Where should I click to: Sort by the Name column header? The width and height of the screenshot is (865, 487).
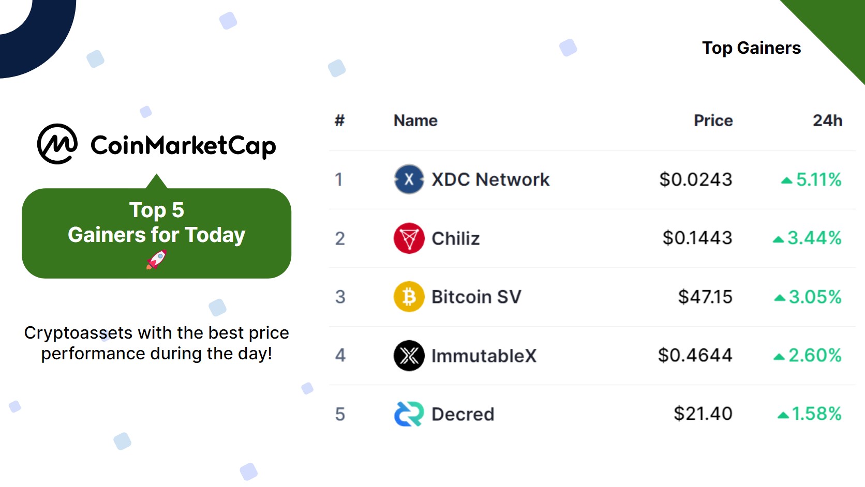click(415, 120)
